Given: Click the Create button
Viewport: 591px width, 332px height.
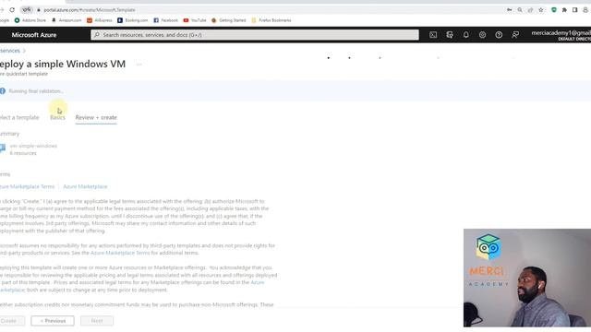Looking at the screenshot, I should (x=11, y=321).
